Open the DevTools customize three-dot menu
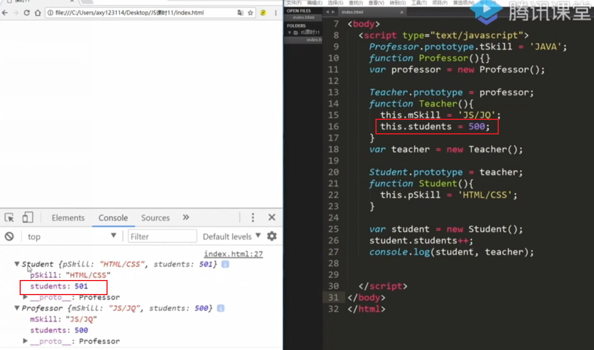 (x=253, y=217)
